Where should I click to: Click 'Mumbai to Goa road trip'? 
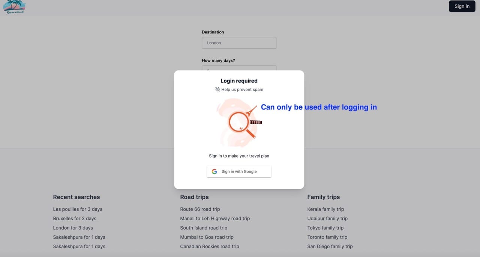coord(207,237)
